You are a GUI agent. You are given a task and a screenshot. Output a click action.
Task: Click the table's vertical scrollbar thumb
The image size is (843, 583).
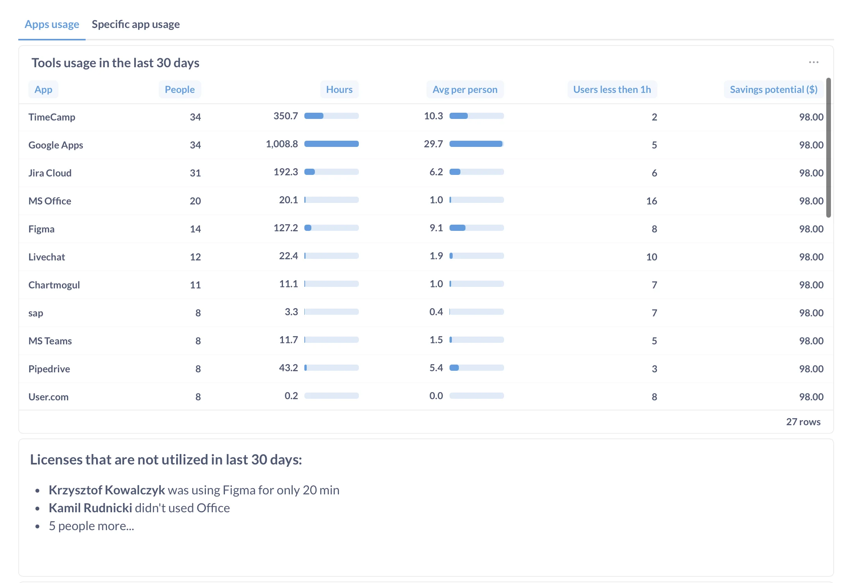coord(829,148)
